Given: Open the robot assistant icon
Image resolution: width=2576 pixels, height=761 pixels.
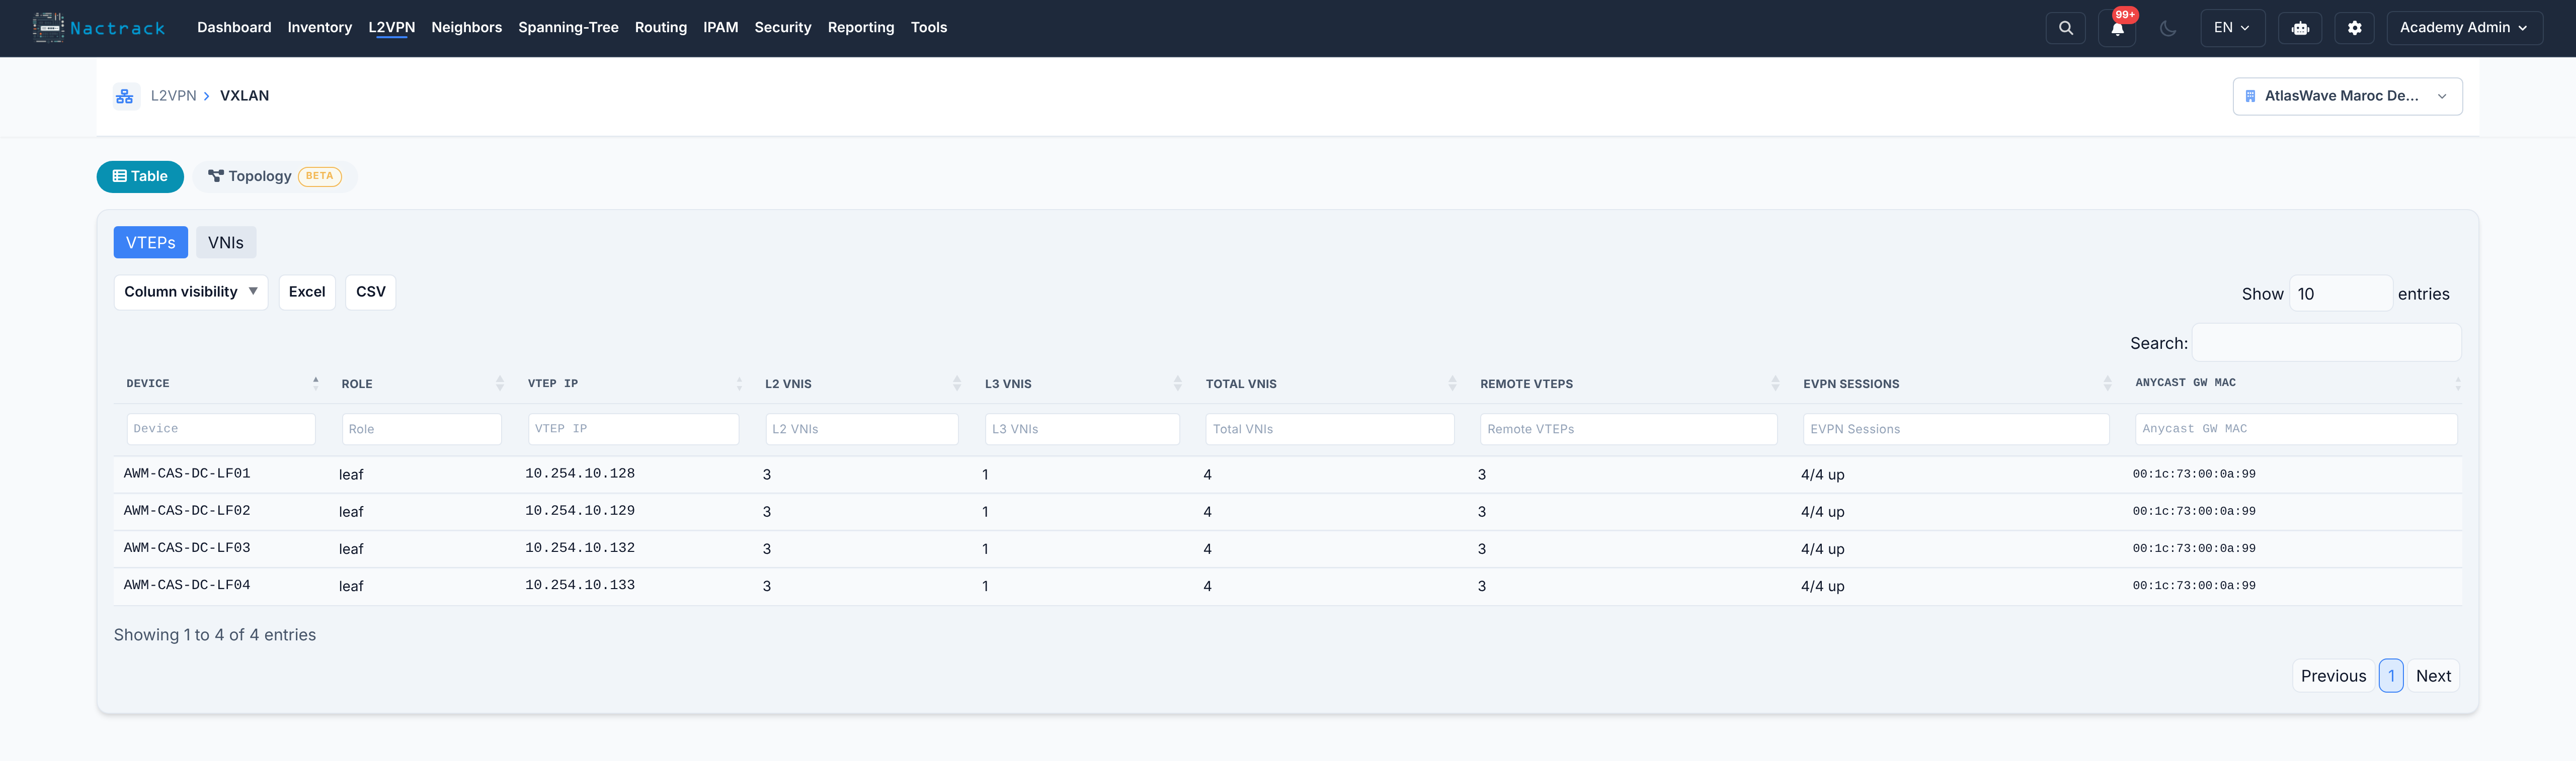Looking at the screenshot, I should point(2300,28).
